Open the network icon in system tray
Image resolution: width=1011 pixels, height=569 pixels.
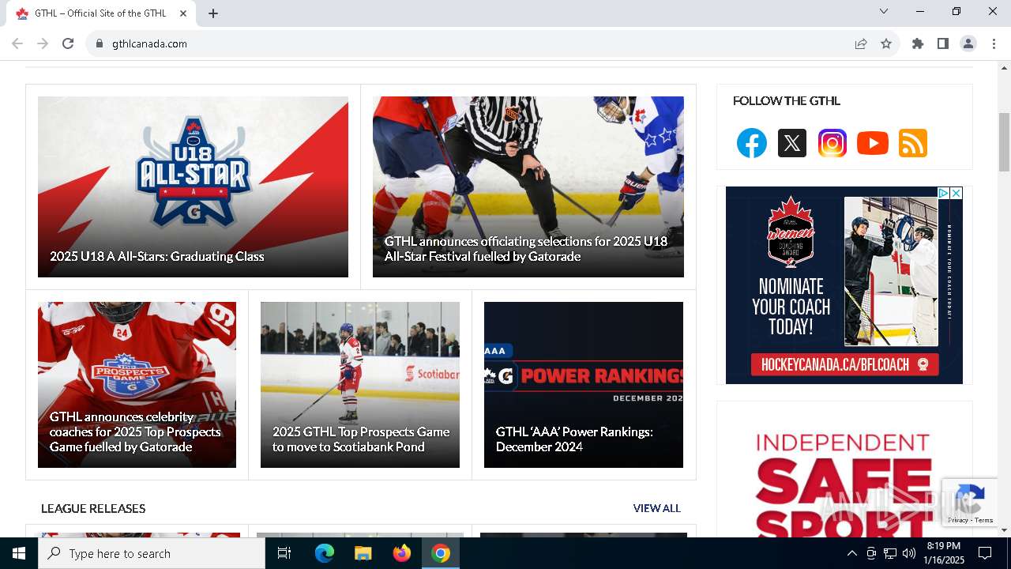click(x=890, y=553)
